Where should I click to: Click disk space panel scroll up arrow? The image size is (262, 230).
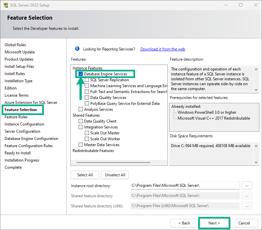(256, 146)
